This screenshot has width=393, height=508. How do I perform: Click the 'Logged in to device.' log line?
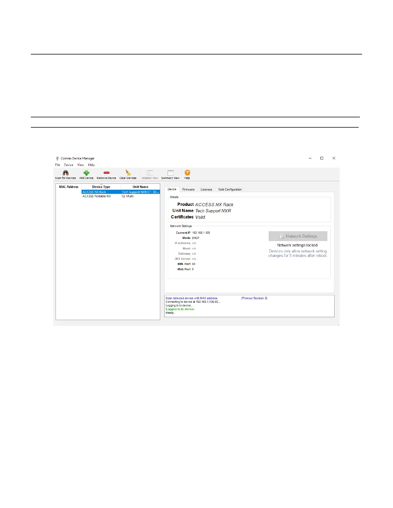pos(180,309)
